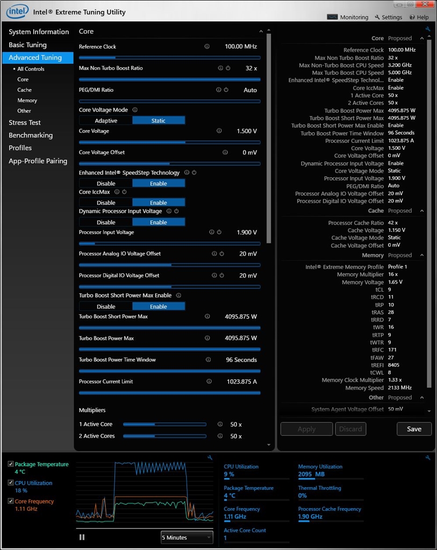Screen dimensions: 437x550
Task: Click the power icon beside Processor Input Voltage
Action: pos(219,232)
